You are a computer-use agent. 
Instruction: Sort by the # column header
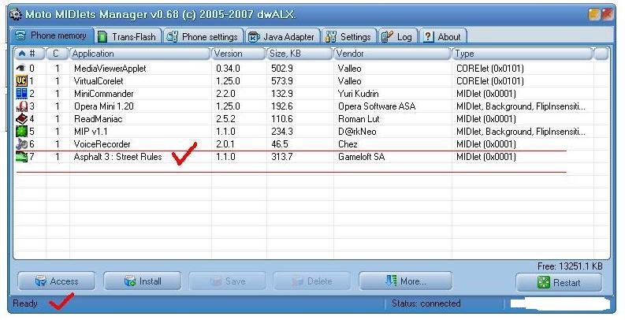(x=29, y=54)
